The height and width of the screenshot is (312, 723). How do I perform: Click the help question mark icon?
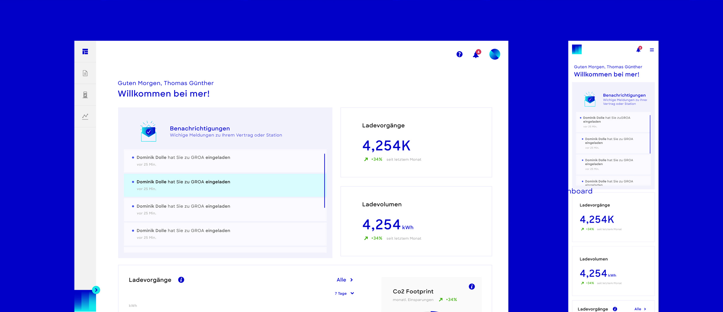pos(459,54)
